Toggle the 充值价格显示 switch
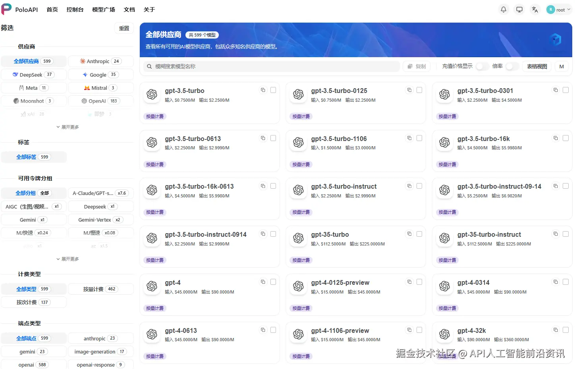 point(482,66)
